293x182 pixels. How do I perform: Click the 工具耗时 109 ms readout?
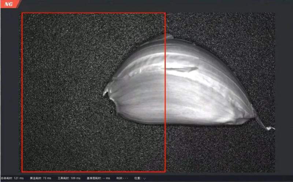(x=69, y=178)
